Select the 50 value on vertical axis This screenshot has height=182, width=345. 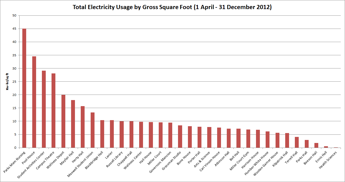pos(14,16)
